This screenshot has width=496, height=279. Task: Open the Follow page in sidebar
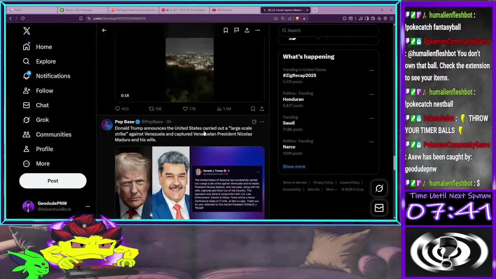pos(38,91)
